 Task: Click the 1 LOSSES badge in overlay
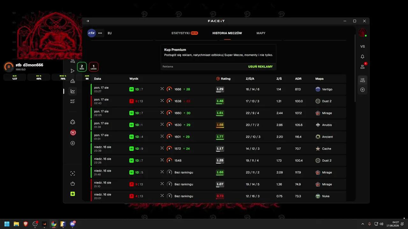pyautogui.click(x=94, y=67)
